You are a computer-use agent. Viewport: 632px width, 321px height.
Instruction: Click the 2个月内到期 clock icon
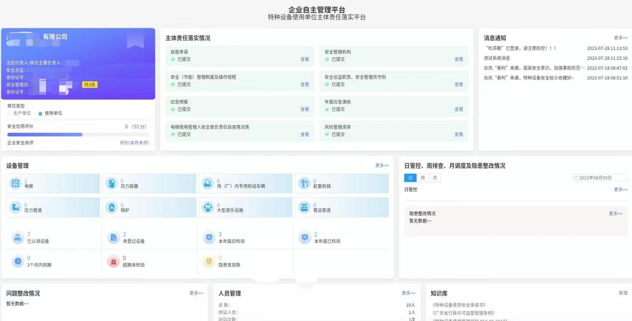(18, 261)
